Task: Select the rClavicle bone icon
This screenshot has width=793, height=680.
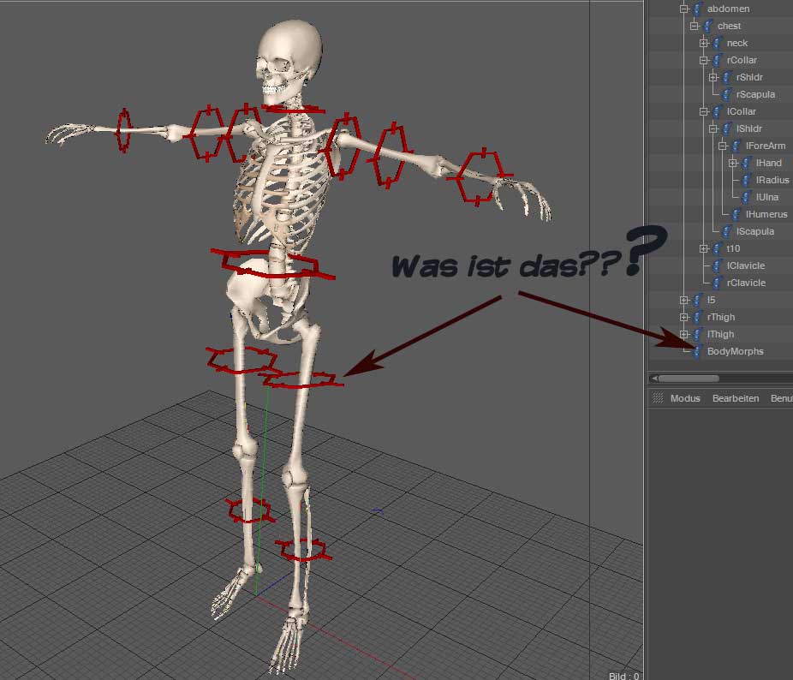Action: coord(717,283)
